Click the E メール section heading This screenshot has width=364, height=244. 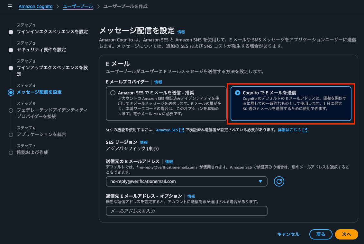click(x=117, y=64)
